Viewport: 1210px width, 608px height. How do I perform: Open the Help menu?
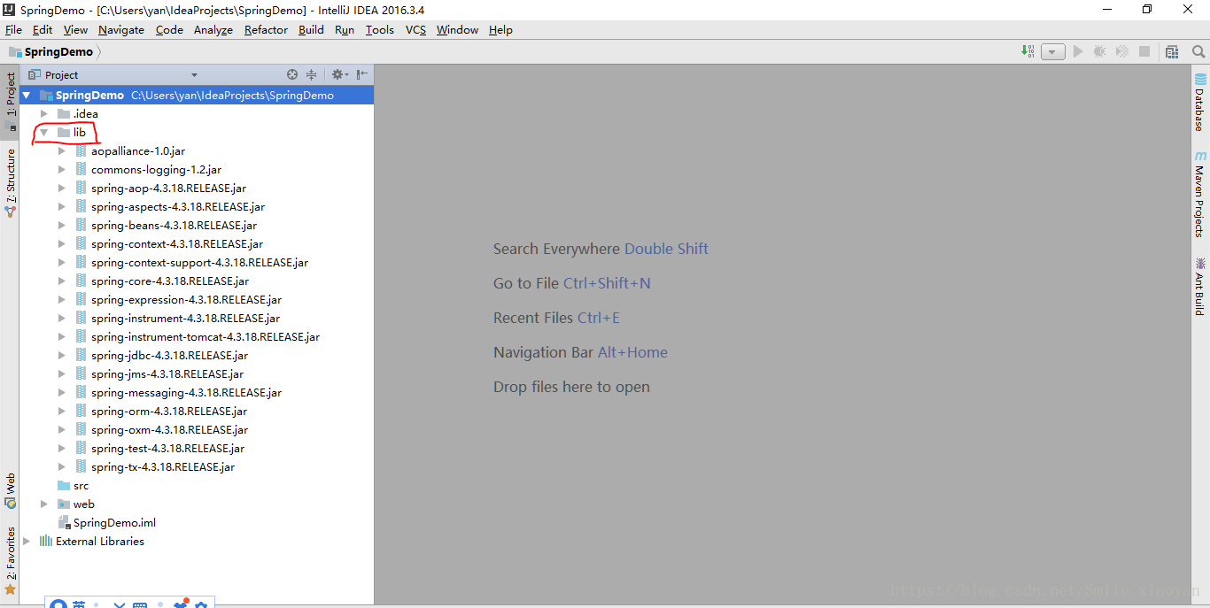tap(500, 29)
